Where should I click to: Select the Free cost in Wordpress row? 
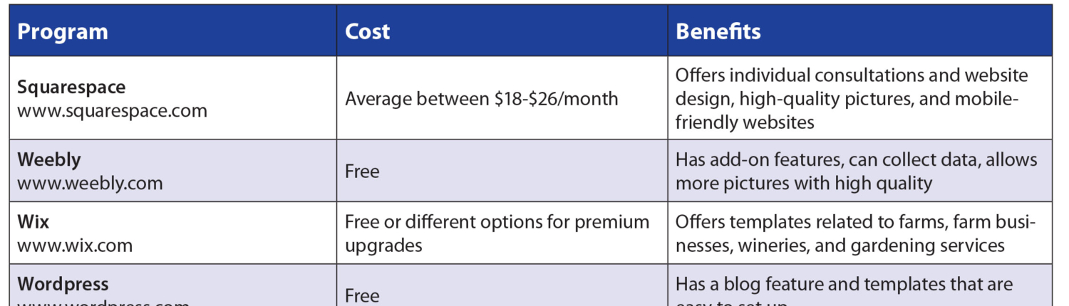tap(362, 295)
